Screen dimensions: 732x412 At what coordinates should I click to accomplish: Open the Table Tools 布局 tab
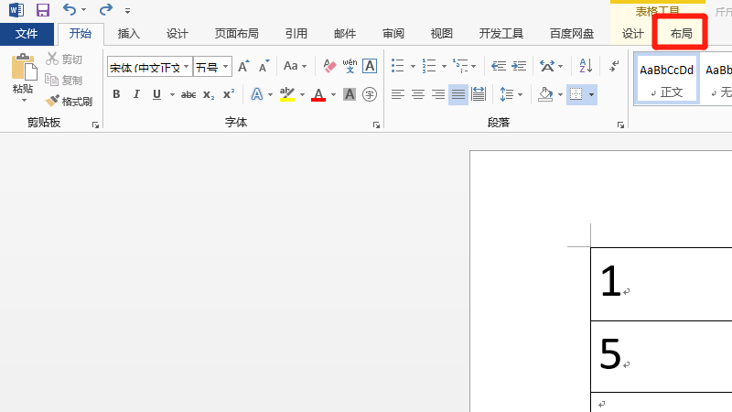tap(681, 34)
